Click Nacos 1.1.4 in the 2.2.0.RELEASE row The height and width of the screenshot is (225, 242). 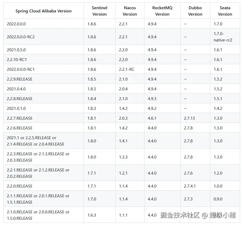(123, 186)
